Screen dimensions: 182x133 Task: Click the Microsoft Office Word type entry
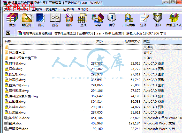point(163,118)
